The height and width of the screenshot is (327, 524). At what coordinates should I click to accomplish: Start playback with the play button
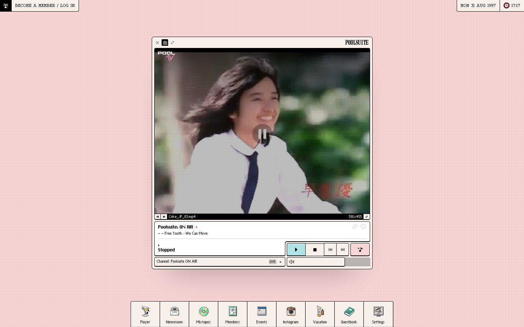point(296,250)
